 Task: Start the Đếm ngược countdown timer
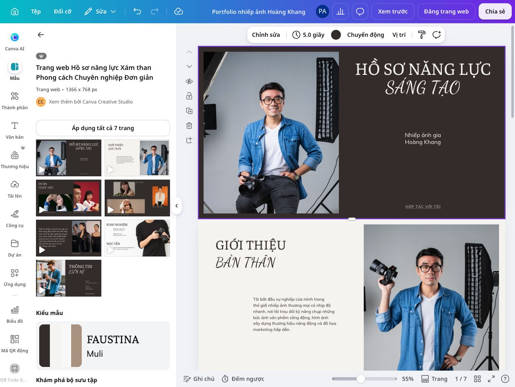tap(243, 379)
